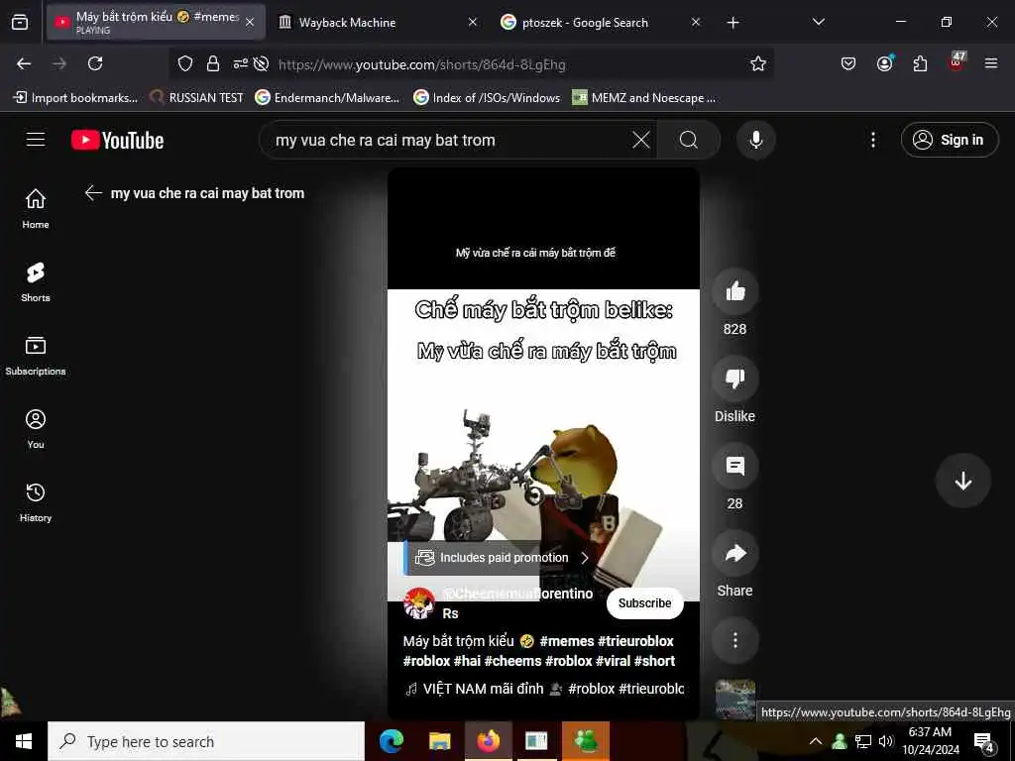Go back from search results arrow
The width and height of the screenshot is (1015, 761).
pos(94,193)
